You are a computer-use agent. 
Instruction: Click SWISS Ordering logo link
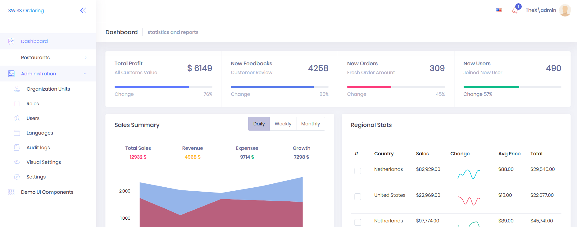(x=26, y=11)
